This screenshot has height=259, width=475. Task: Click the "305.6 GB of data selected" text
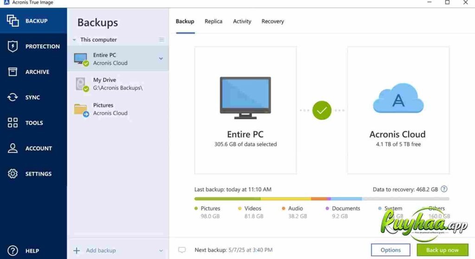245,144
